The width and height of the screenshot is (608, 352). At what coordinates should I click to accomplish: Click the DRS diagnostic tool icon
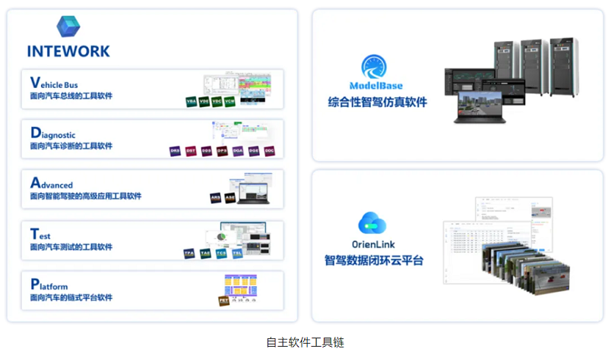pos(175,151)
